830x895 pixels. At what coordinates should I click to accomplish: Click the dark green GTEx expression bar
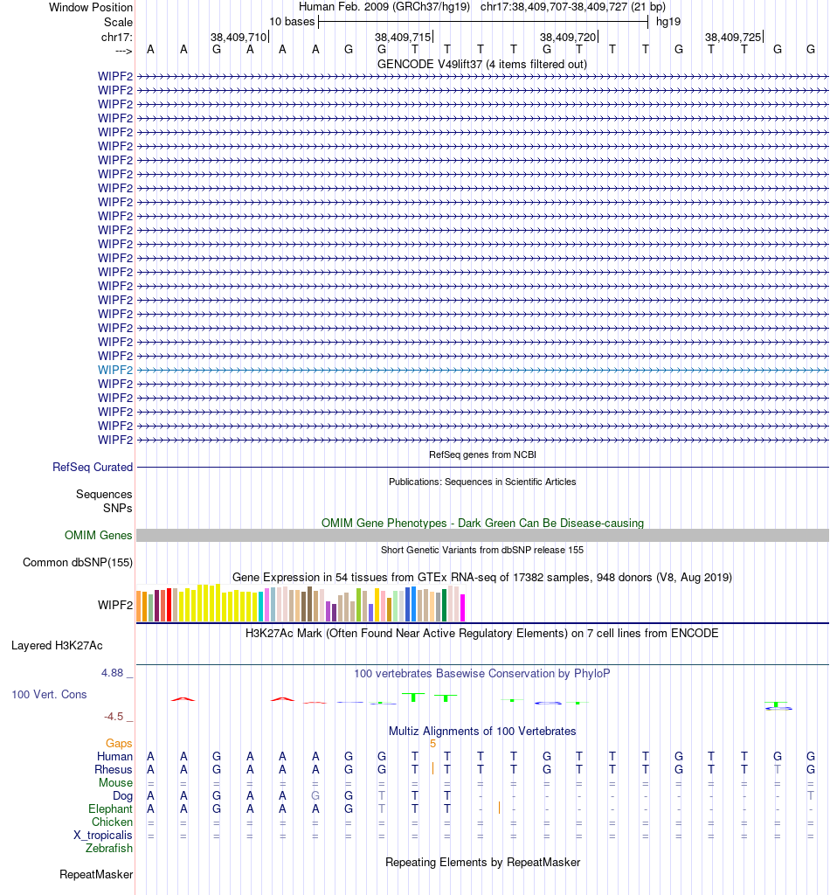[x=445, y=606]
